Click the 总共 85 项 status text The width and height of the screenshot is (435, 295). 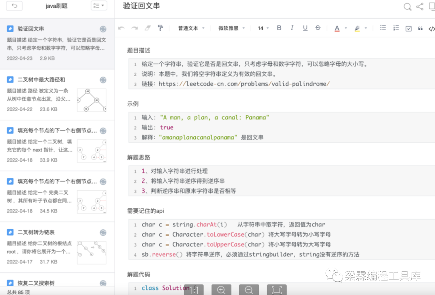tap(18, 292)
